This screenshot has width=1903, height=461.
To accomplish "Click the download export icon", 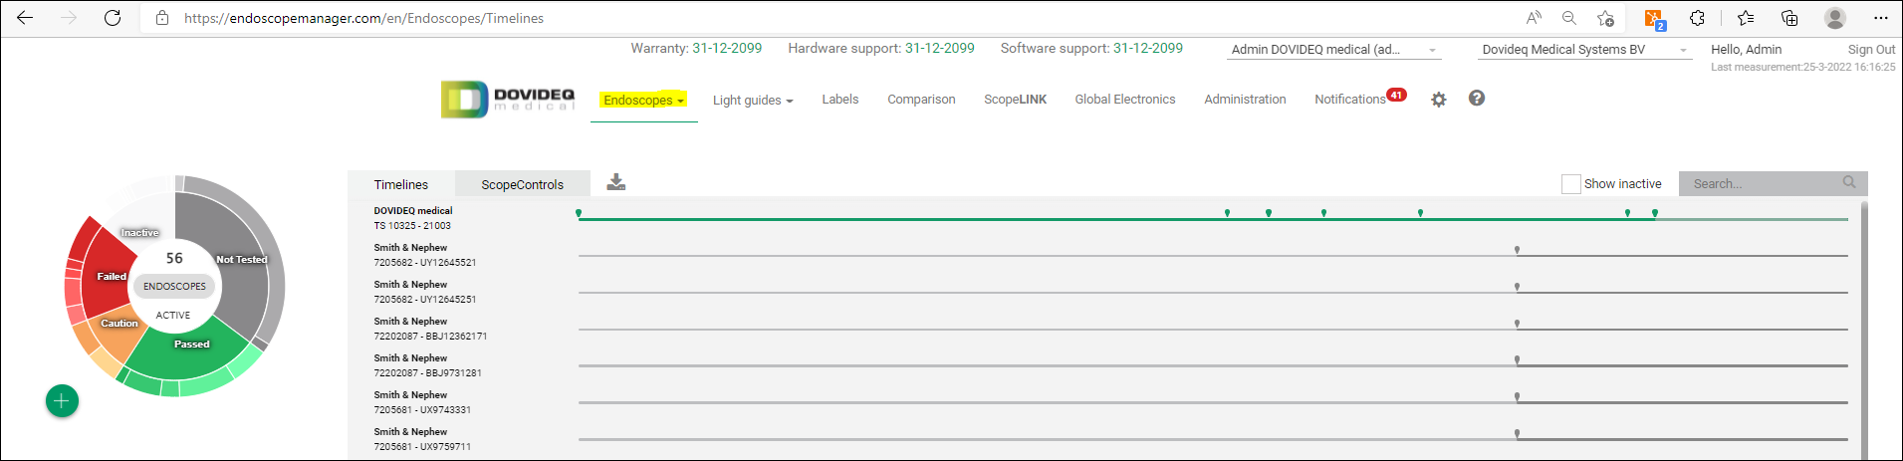I will coord(616,182).
